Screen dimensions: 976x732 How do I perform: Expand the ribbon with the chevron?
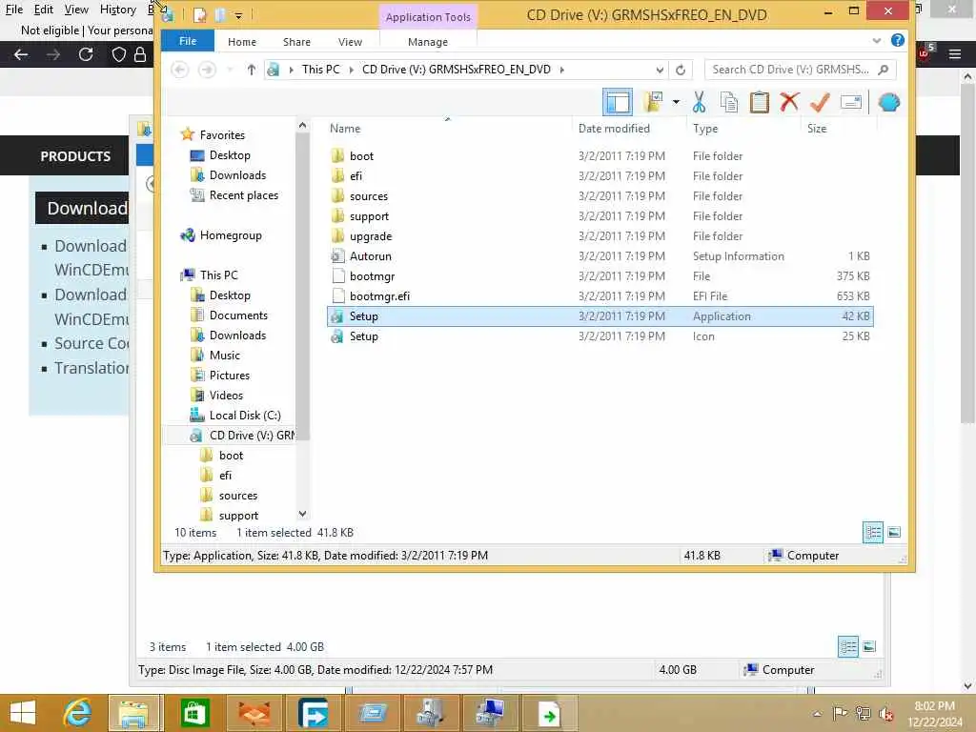(x=877, y=40)
